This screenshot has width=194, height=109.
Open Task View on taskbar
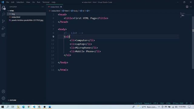tap(13, 107)
